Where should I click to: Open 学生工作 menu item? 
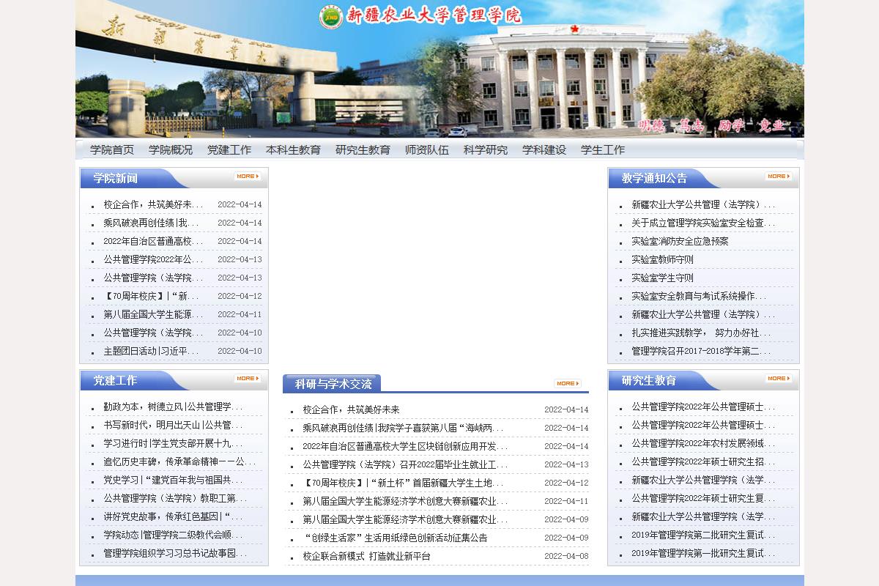(x=603, y=149)
